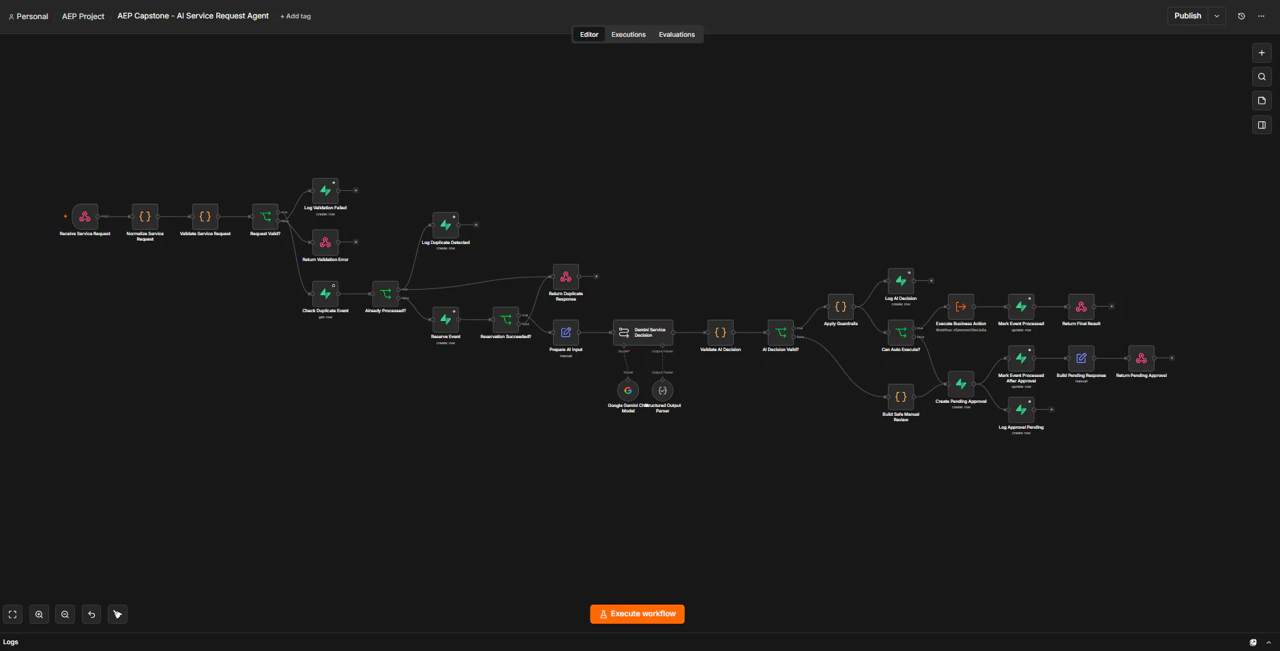
Task: Select the Log Validation Failed node
Action: [325, 191]
